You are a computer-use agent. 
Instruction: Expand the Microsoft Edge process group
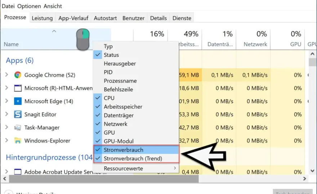tap(7, 101)
